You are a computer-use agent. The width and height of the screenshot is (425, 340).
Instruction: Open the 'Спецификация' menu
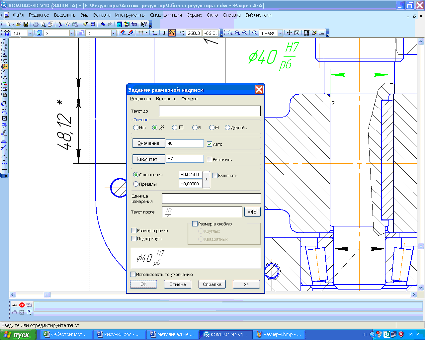pyautogui.click(x=166, y=15)
